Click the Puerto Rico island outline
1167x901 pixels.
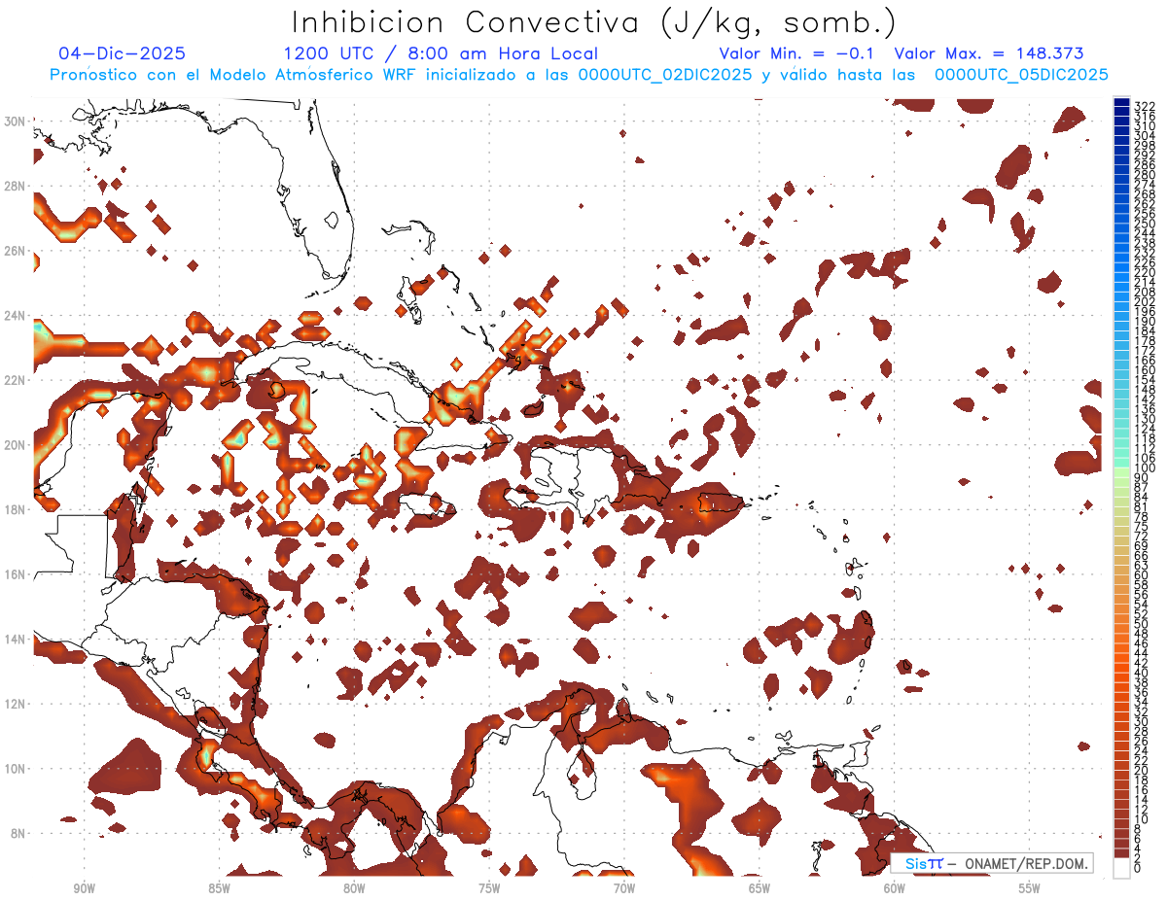click(x=721, y=502)
